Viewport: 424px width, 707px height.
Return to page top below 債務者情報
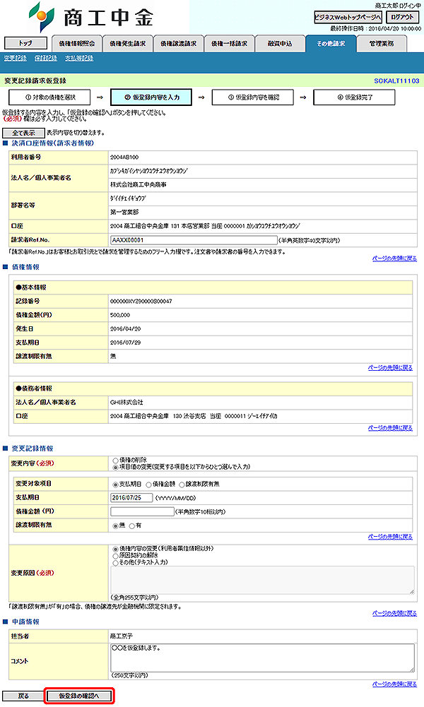pyautogui.click(x=390, y=428)
